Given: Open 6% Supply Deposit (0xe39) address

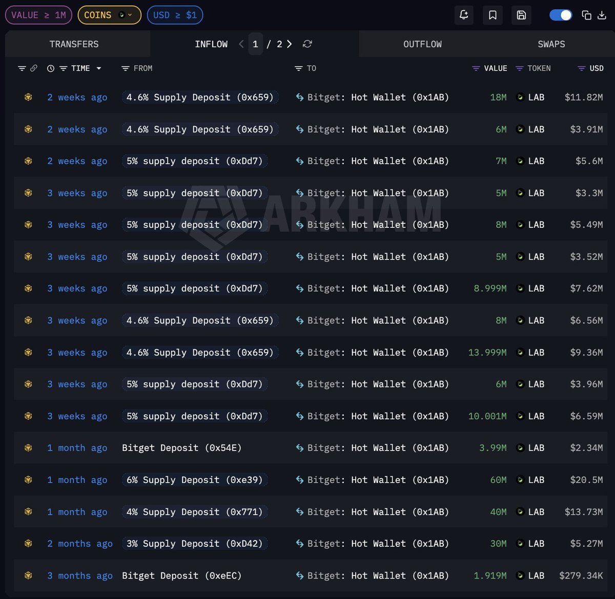Looking at the screenshot, I should click(195, 480).
